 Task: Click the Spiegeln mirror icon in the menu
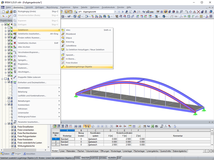[x=15, y=60]
